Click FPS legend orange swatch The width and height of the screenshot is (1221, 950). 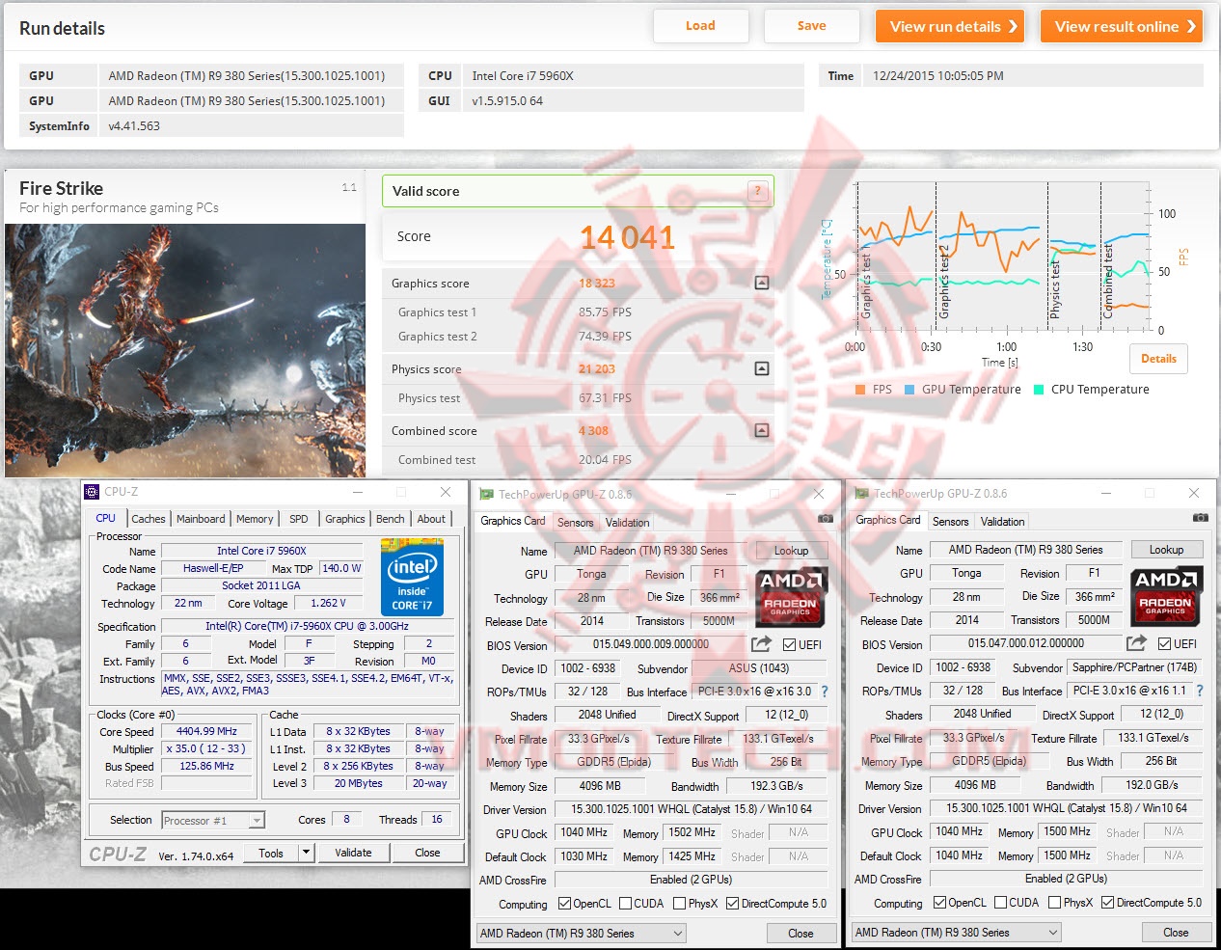(860, 390)
